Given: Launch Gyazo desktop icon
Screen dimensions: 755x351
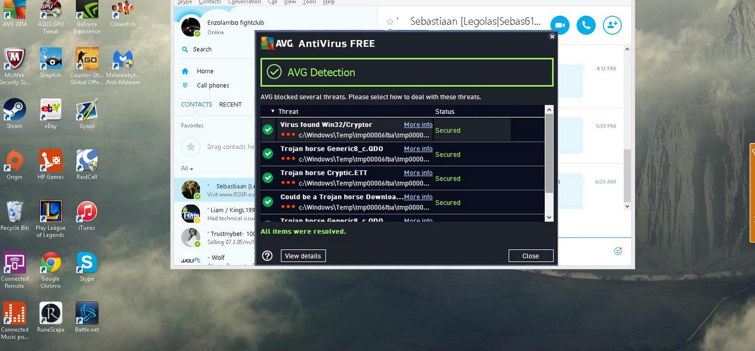Looking at the screenshot, I should (87, 114).
